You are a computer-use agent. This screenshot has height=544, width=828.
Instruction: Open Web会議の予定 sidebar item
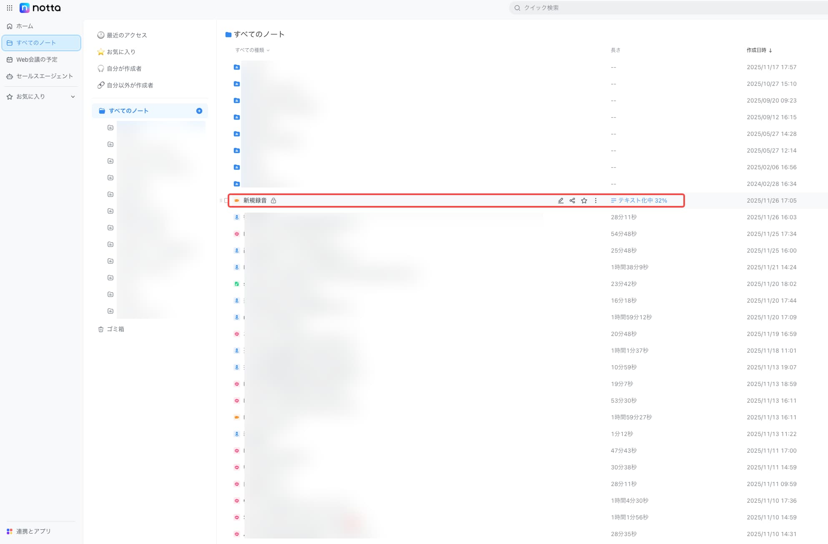37,60
